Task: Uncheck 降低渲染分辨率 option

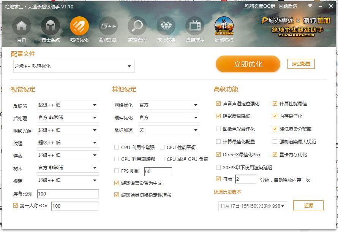Action: tap(275, 129)
